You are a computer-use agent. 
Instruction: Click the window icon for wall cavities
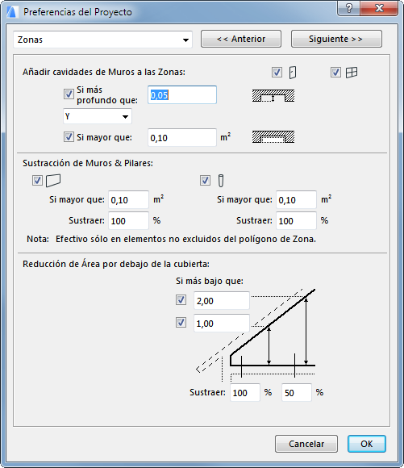pos(352,73)
